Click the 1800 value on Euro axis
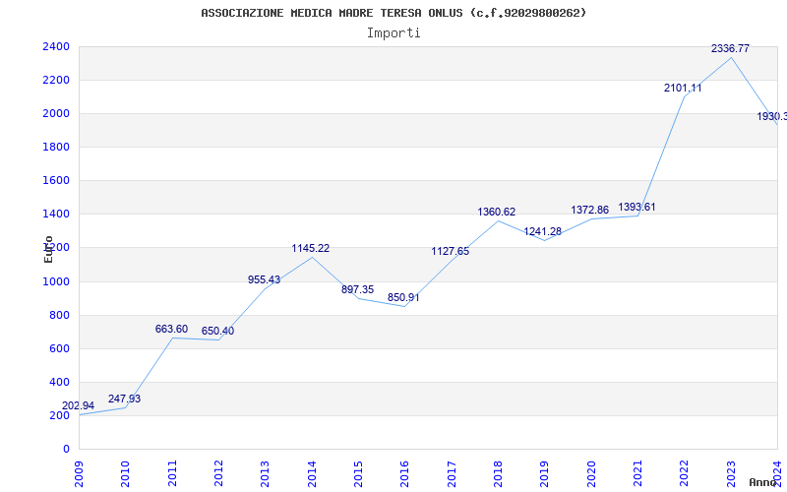 [56, 147]
